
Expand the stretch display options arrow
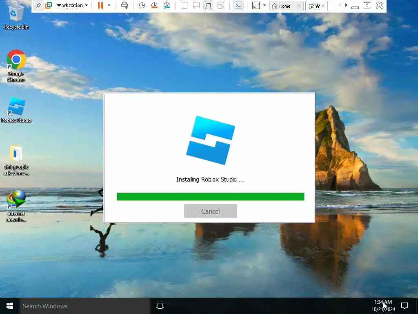pos(265,5)
